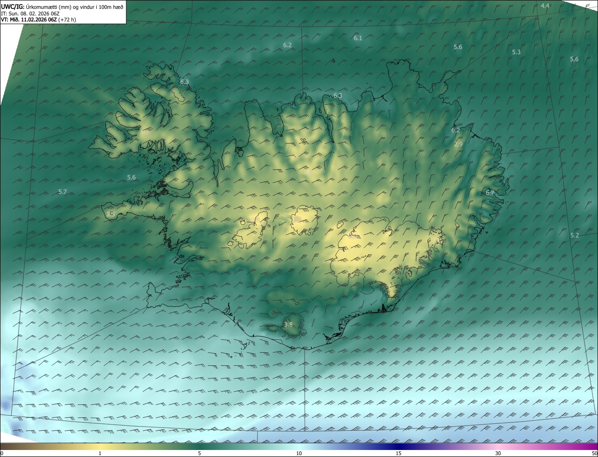Click the 30 tick on the colour scale

click(x=498, y=454)
